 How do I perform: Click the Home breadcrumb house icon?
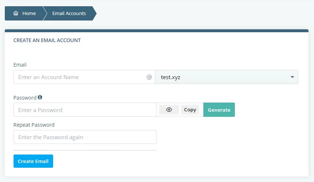point(16,13)
